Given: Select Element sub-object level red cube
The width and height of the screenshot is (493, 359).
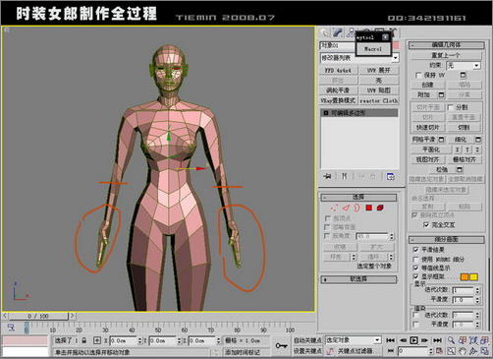Looking at the screenshot, I should (380, 208).
